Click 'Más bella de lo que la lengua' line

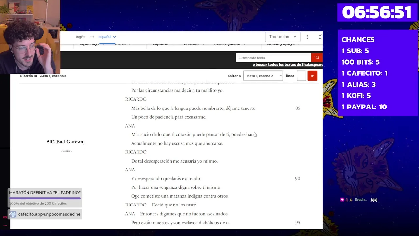(x=193, y=108)
